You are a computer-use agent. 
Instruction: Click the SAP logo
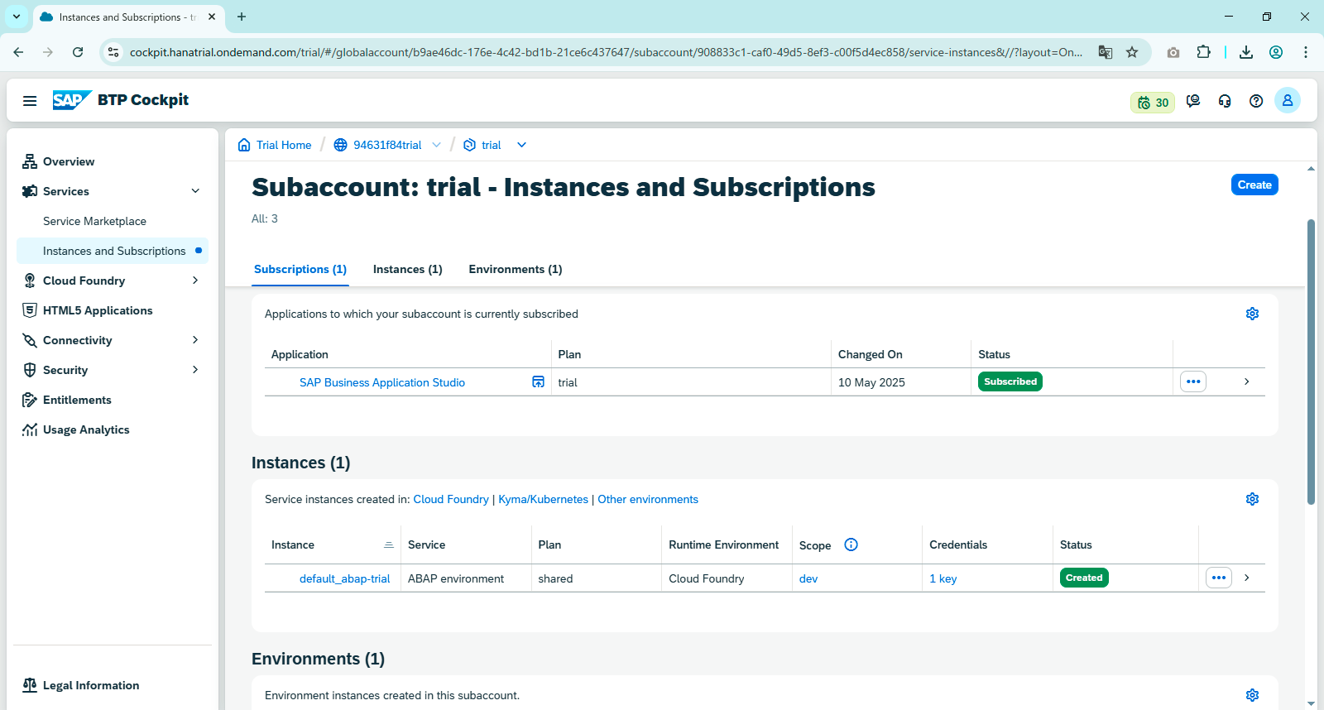click(72, 100)
